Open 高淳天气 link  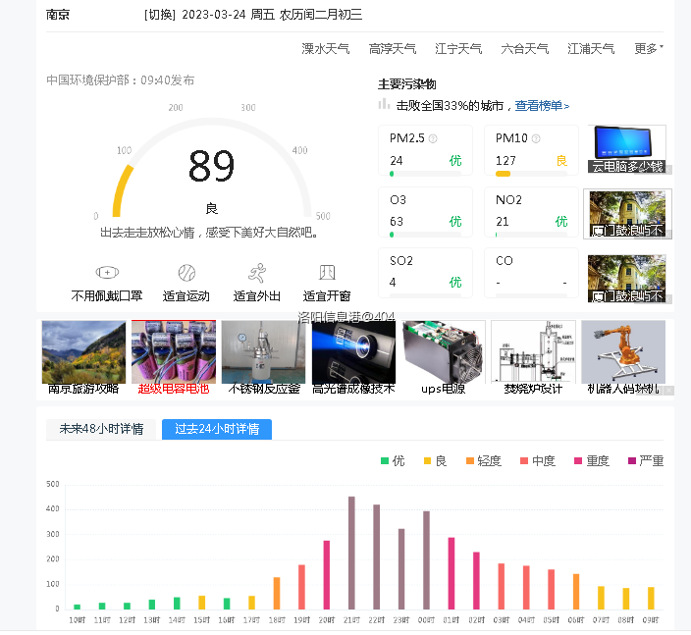(393, 48)
